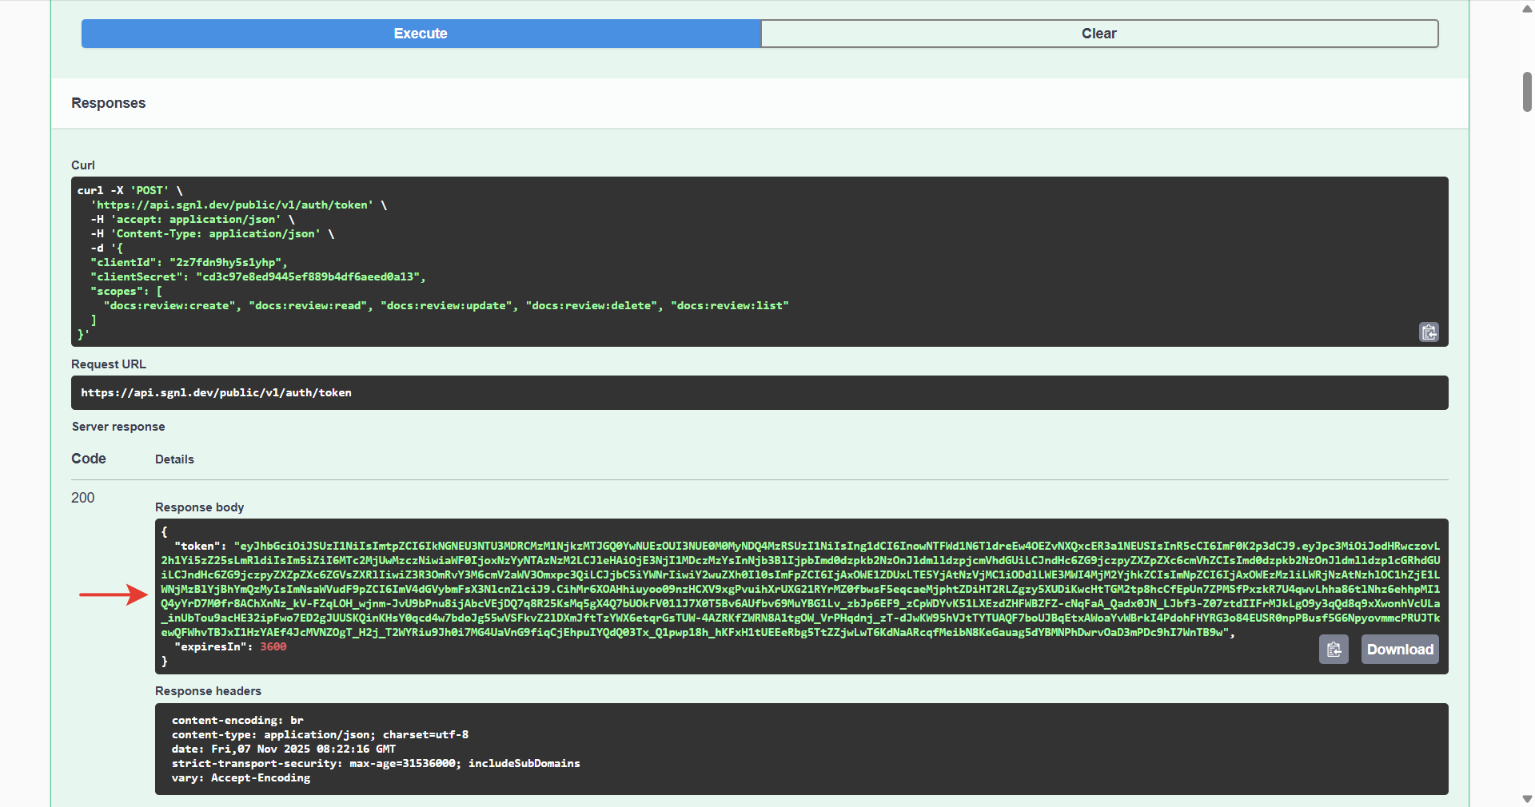Screen dimensions: 1535x807
Task: Click the scroll-down arrow on the scrollbar
Action: pos(1525,798)
